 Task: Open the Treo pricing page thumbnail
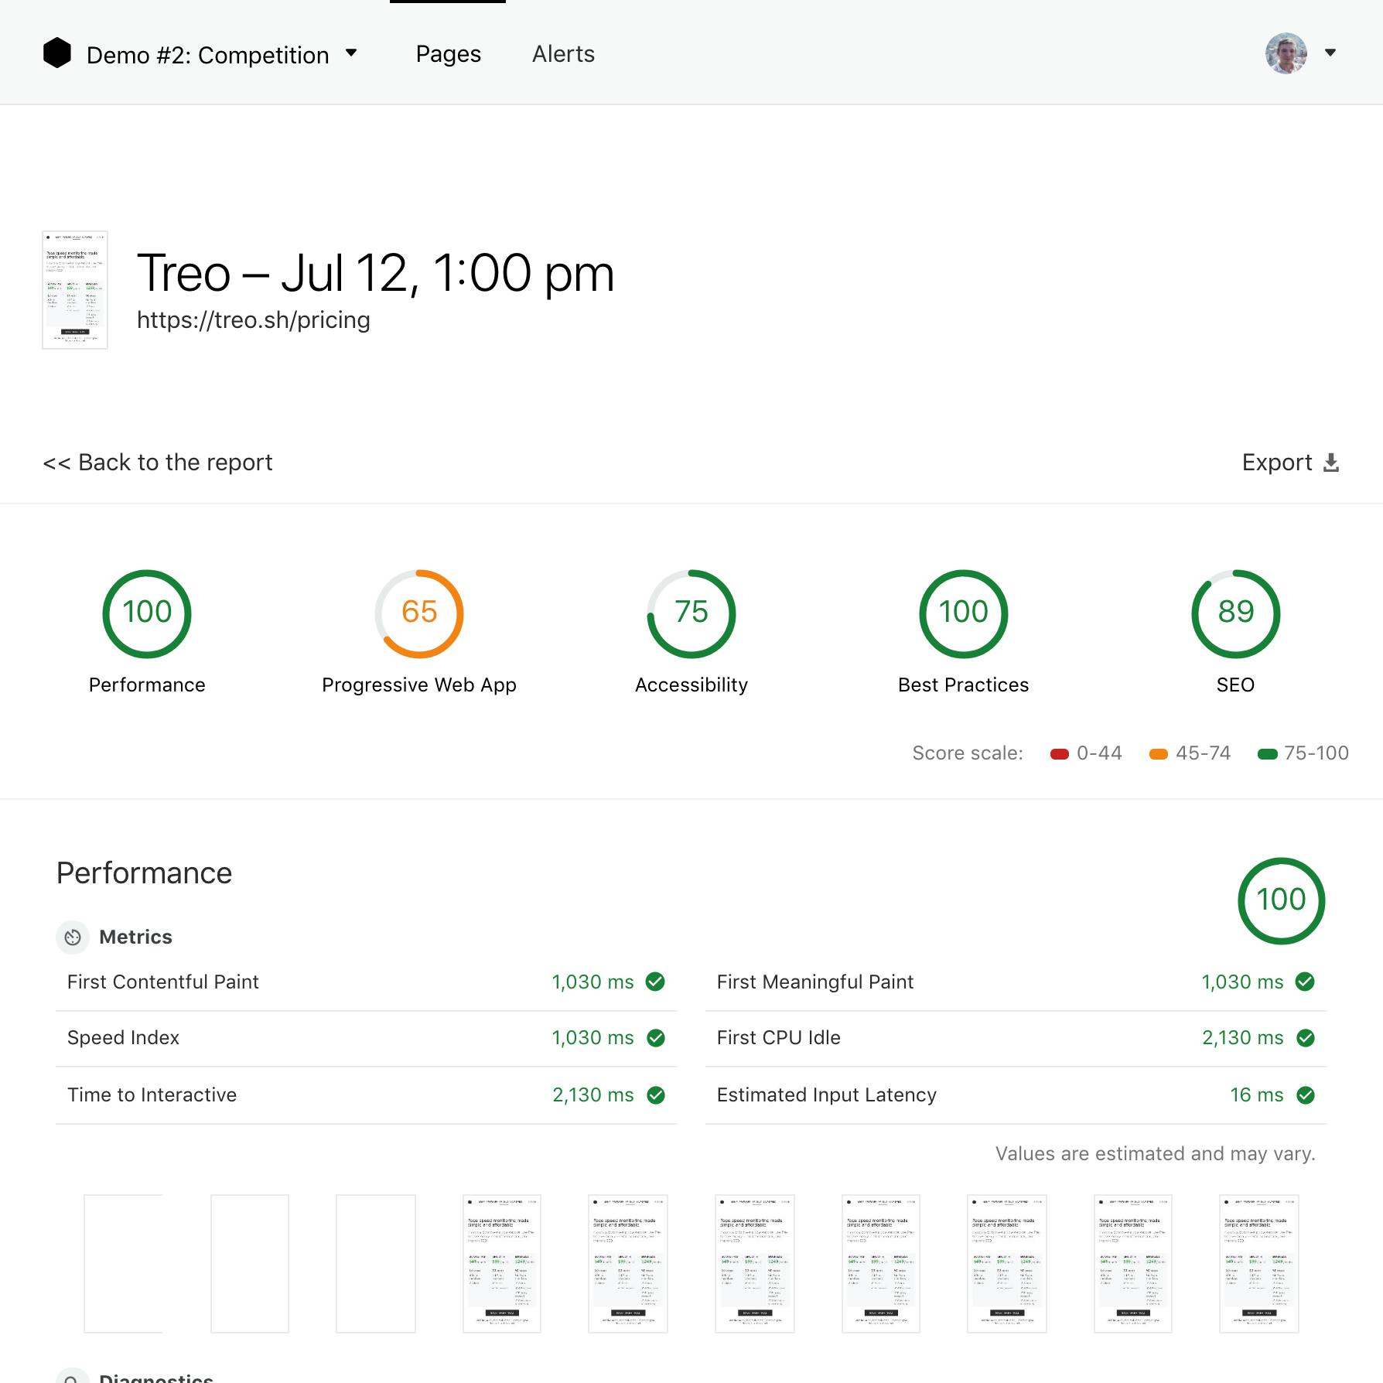click(x=75, y=290)
